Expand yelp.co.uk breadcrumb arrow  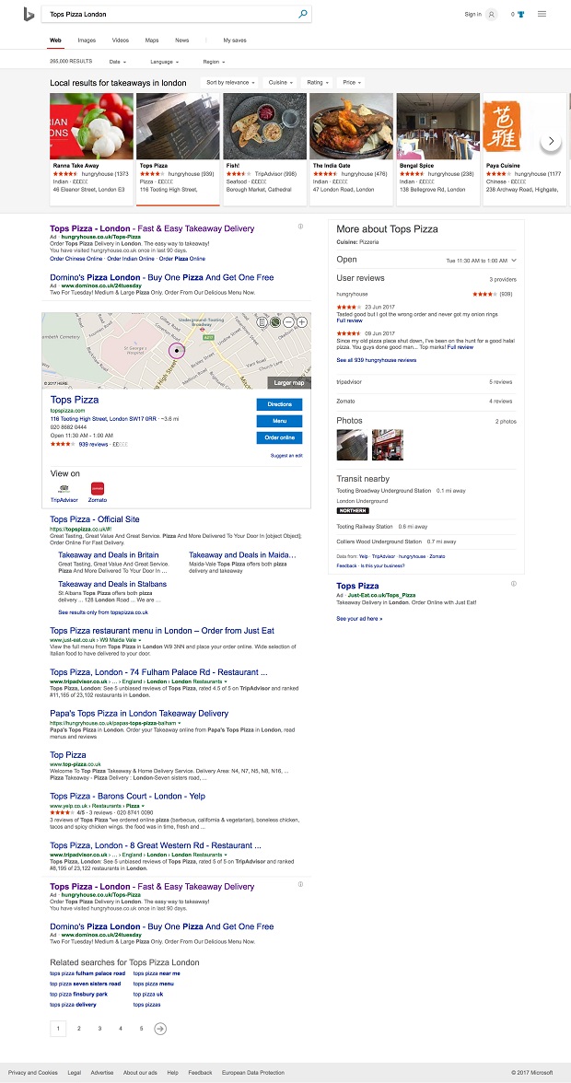(x=143, y=806)
